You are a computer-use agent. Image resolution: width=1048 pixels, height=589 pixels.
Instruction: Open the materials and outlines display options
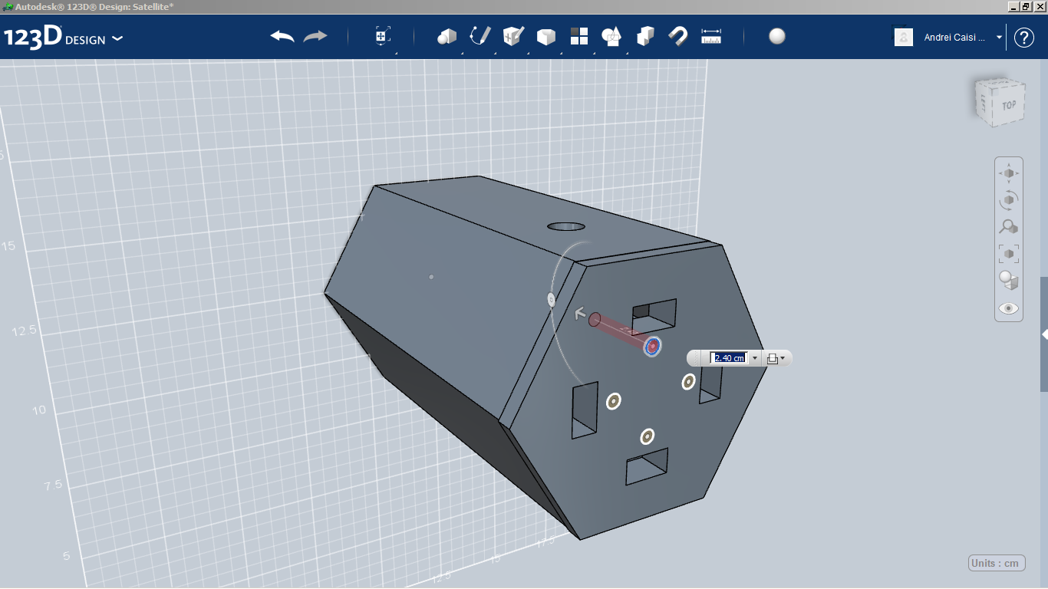pyautogui.click(x=1009, y=281)
